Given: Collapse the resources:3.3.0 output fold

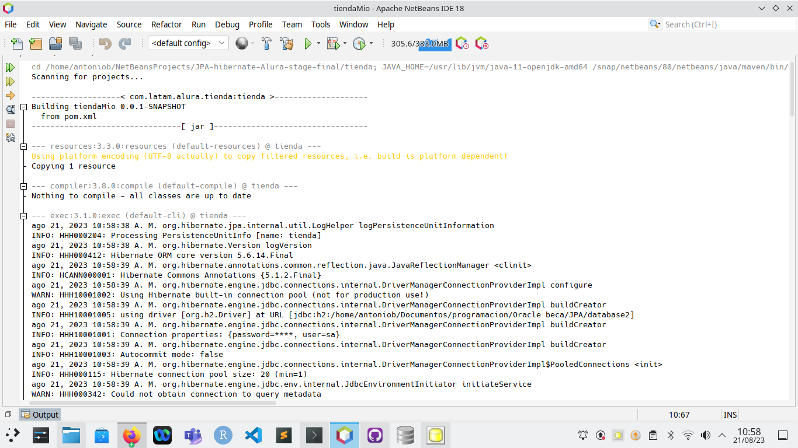Looking at the screenshot, I should pyautogui.click(x=24, y=146).
